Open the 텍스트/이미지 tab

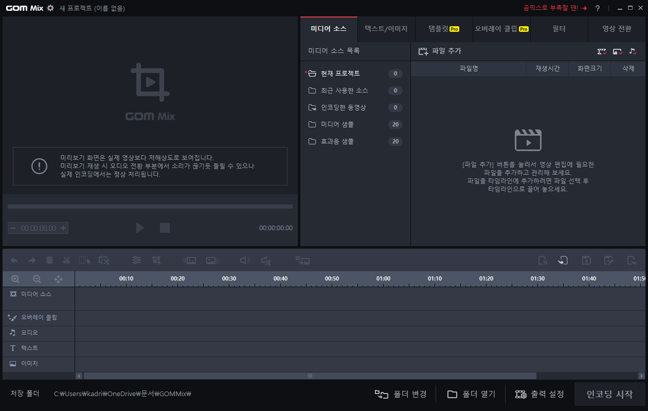(x=386, y=29)
